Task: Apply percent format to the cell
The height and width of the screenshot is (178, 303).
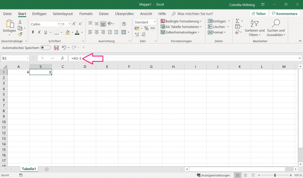Action: pyautogui.click(x=146, y=28)
